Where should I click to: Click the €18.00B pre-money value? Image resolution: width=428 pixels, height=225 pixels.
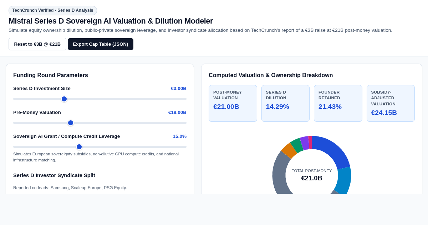click(x=177, y=112)
